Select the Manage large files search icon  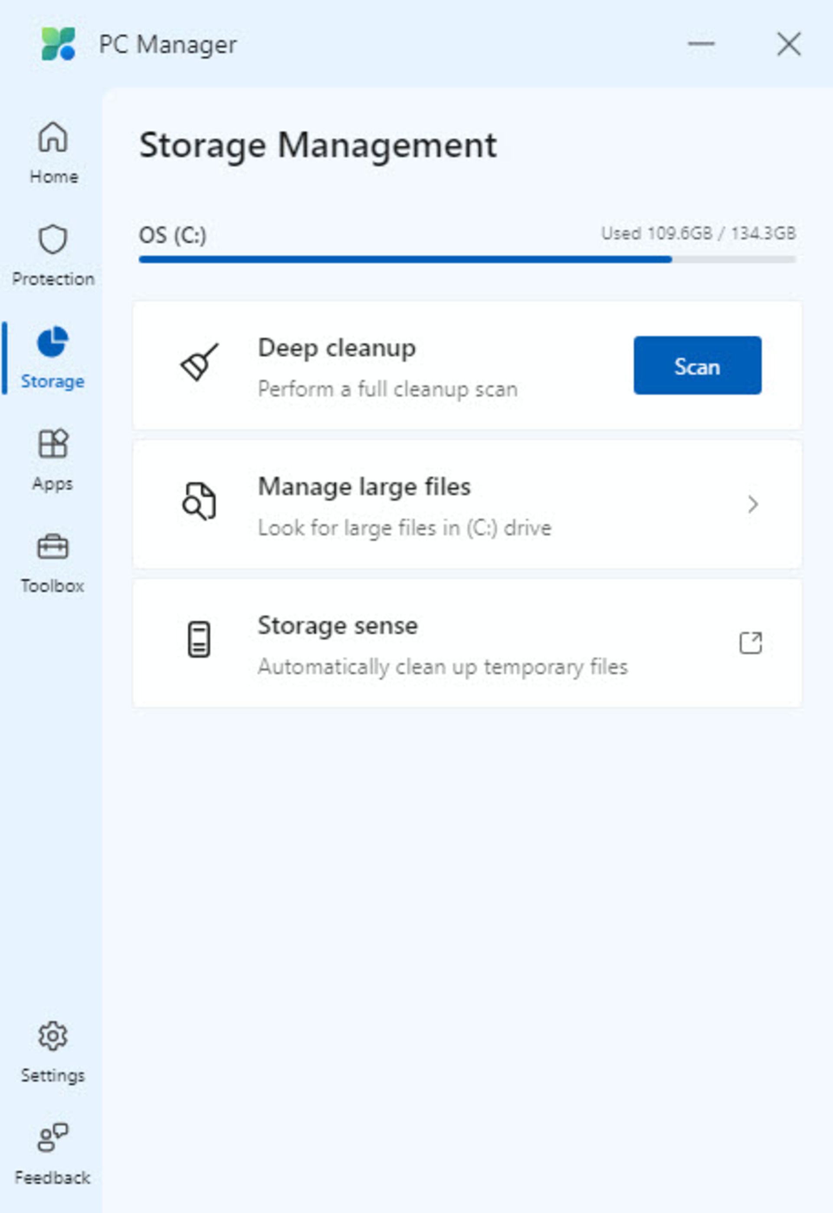(x=197, y=503)
